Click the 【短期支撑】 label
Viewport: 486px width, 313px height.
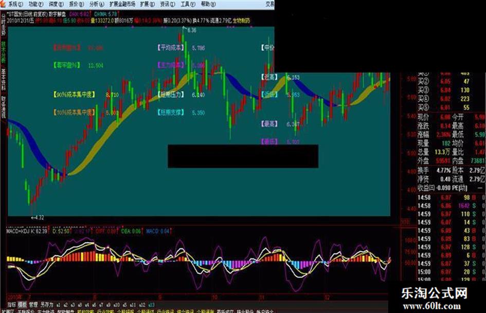[171, 112]
